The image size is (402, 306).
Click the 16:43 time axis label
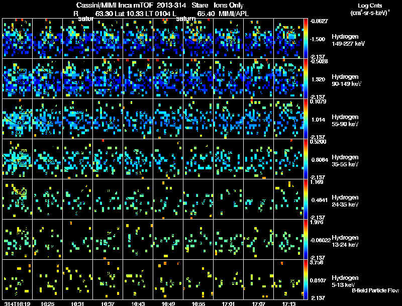(x=138, y=303)
